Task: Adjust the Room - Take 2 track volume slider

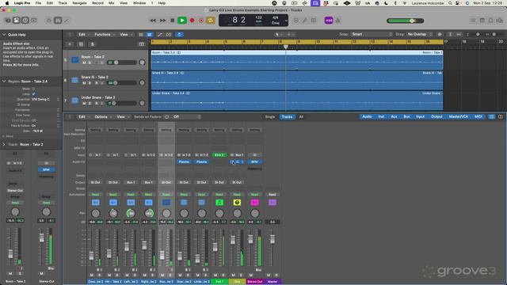Action: point(122,63)
